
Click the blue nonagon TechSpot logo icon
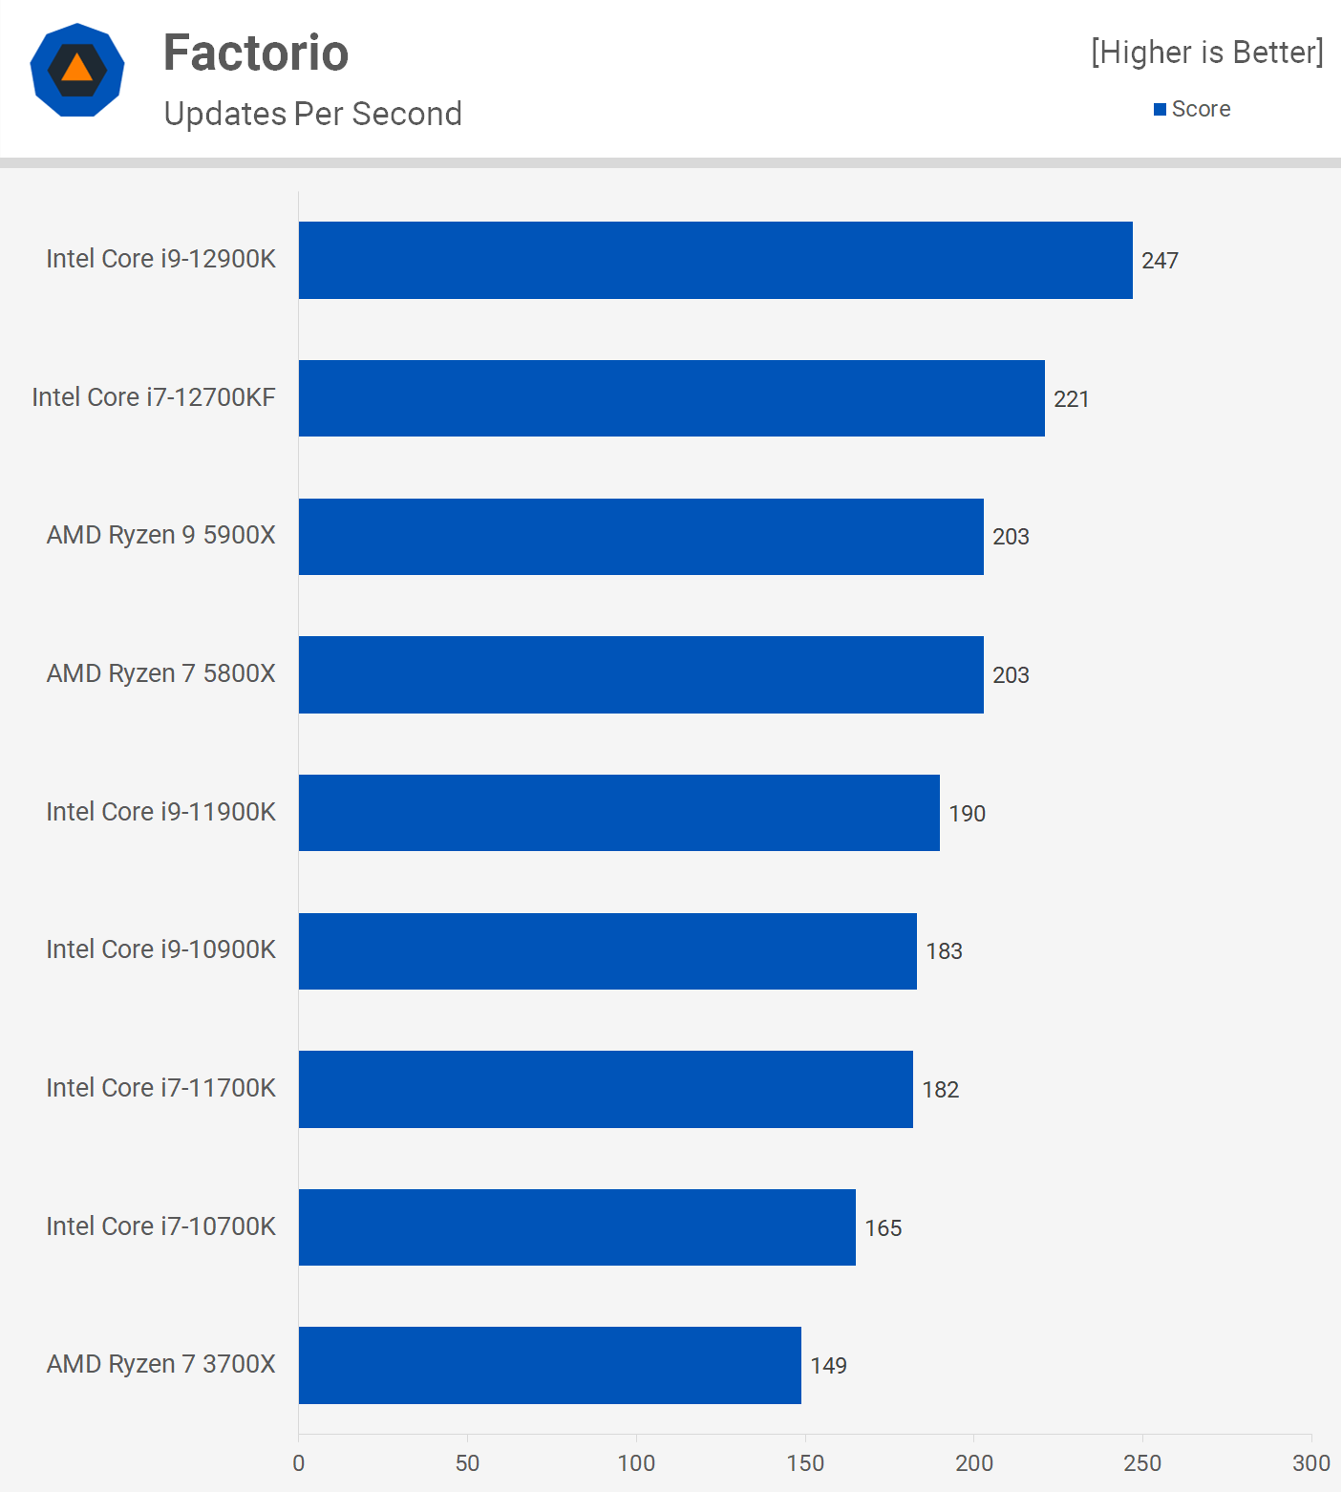click(77, 70)
